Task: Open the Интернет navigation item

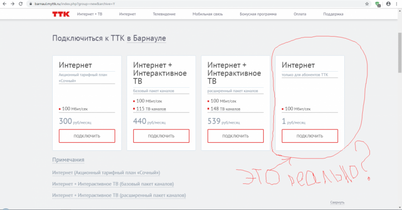Action: (128, 14)
